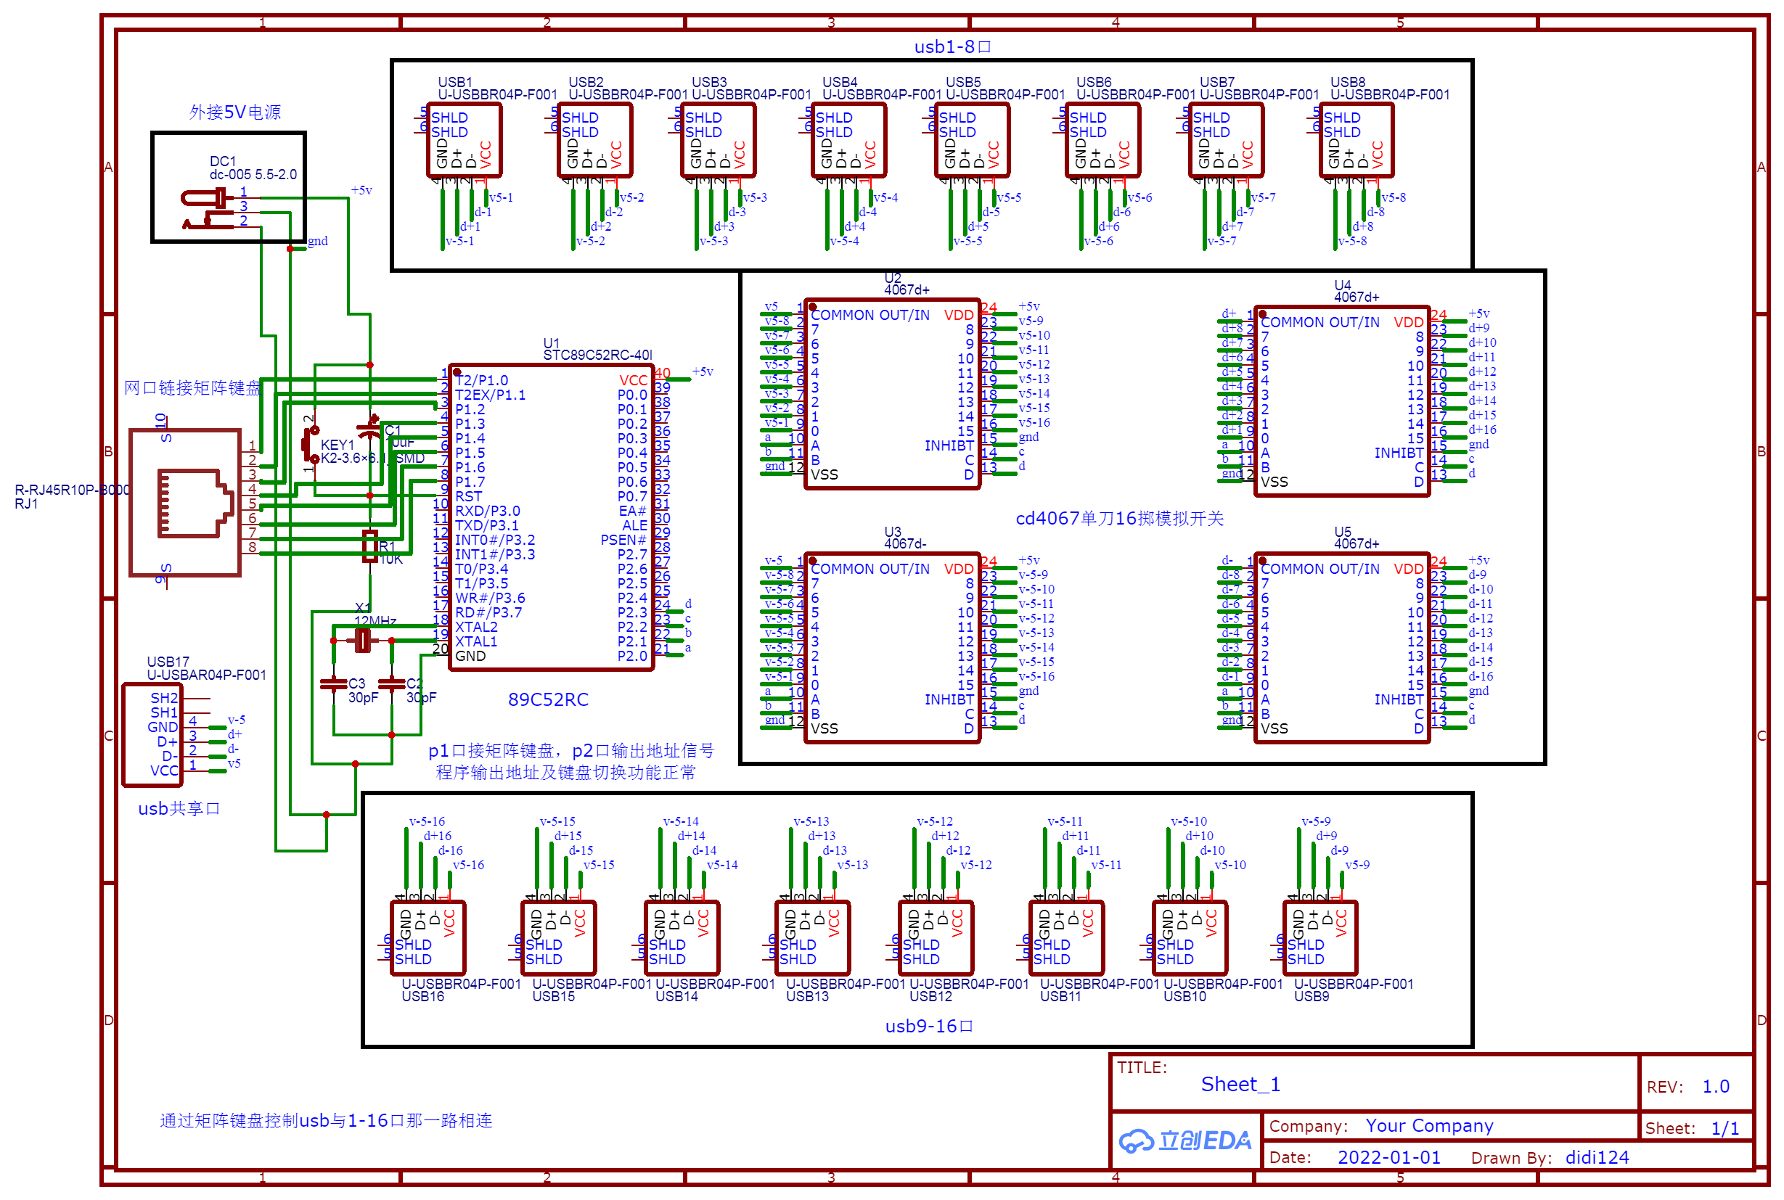This screenshot has height=1200, width=1784.
Task: Select the U3 4067d- multiplexer body
Action: point(892,647)
